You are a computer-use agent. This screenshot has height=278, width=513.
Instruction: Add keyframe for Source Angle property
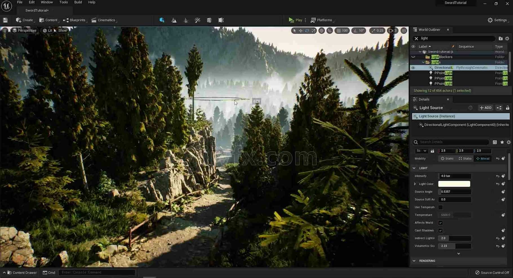click(x=503, y=192)
